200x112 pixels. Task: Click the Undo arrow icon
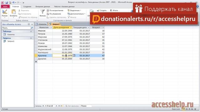[x=13, y=2]
